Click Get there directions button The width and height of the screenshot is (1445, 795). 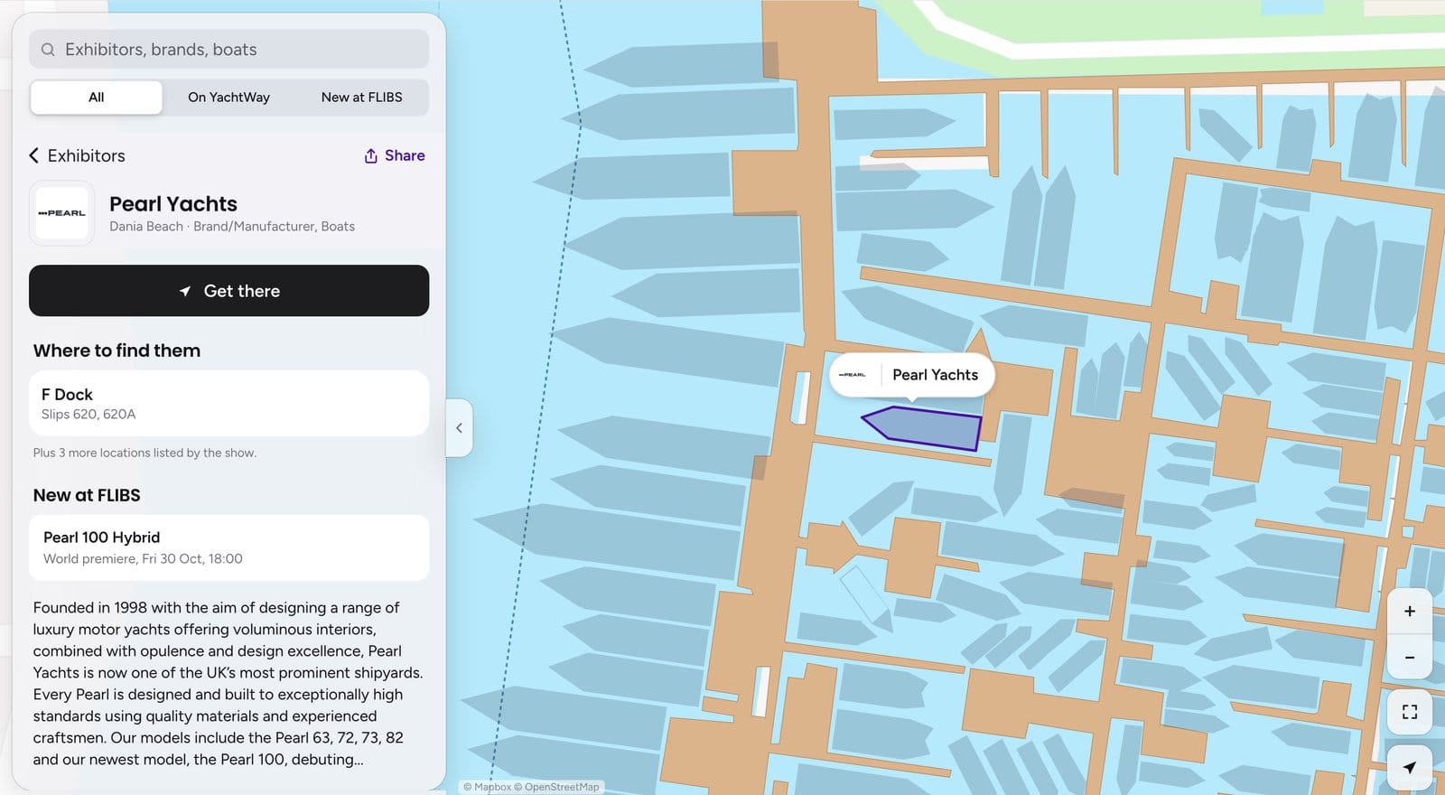[229, 291]
